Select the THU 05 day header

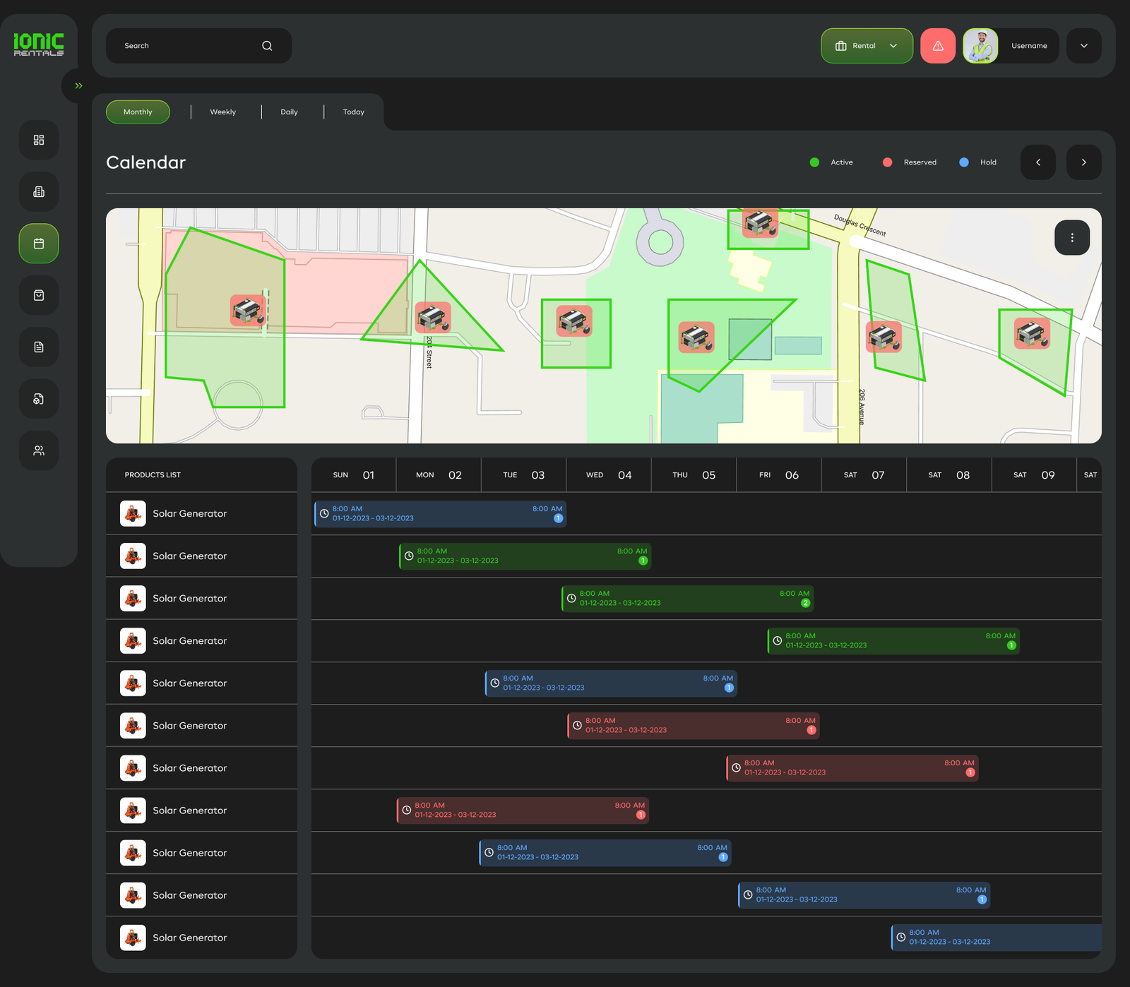pyautogui.click(x=694, y=475)
